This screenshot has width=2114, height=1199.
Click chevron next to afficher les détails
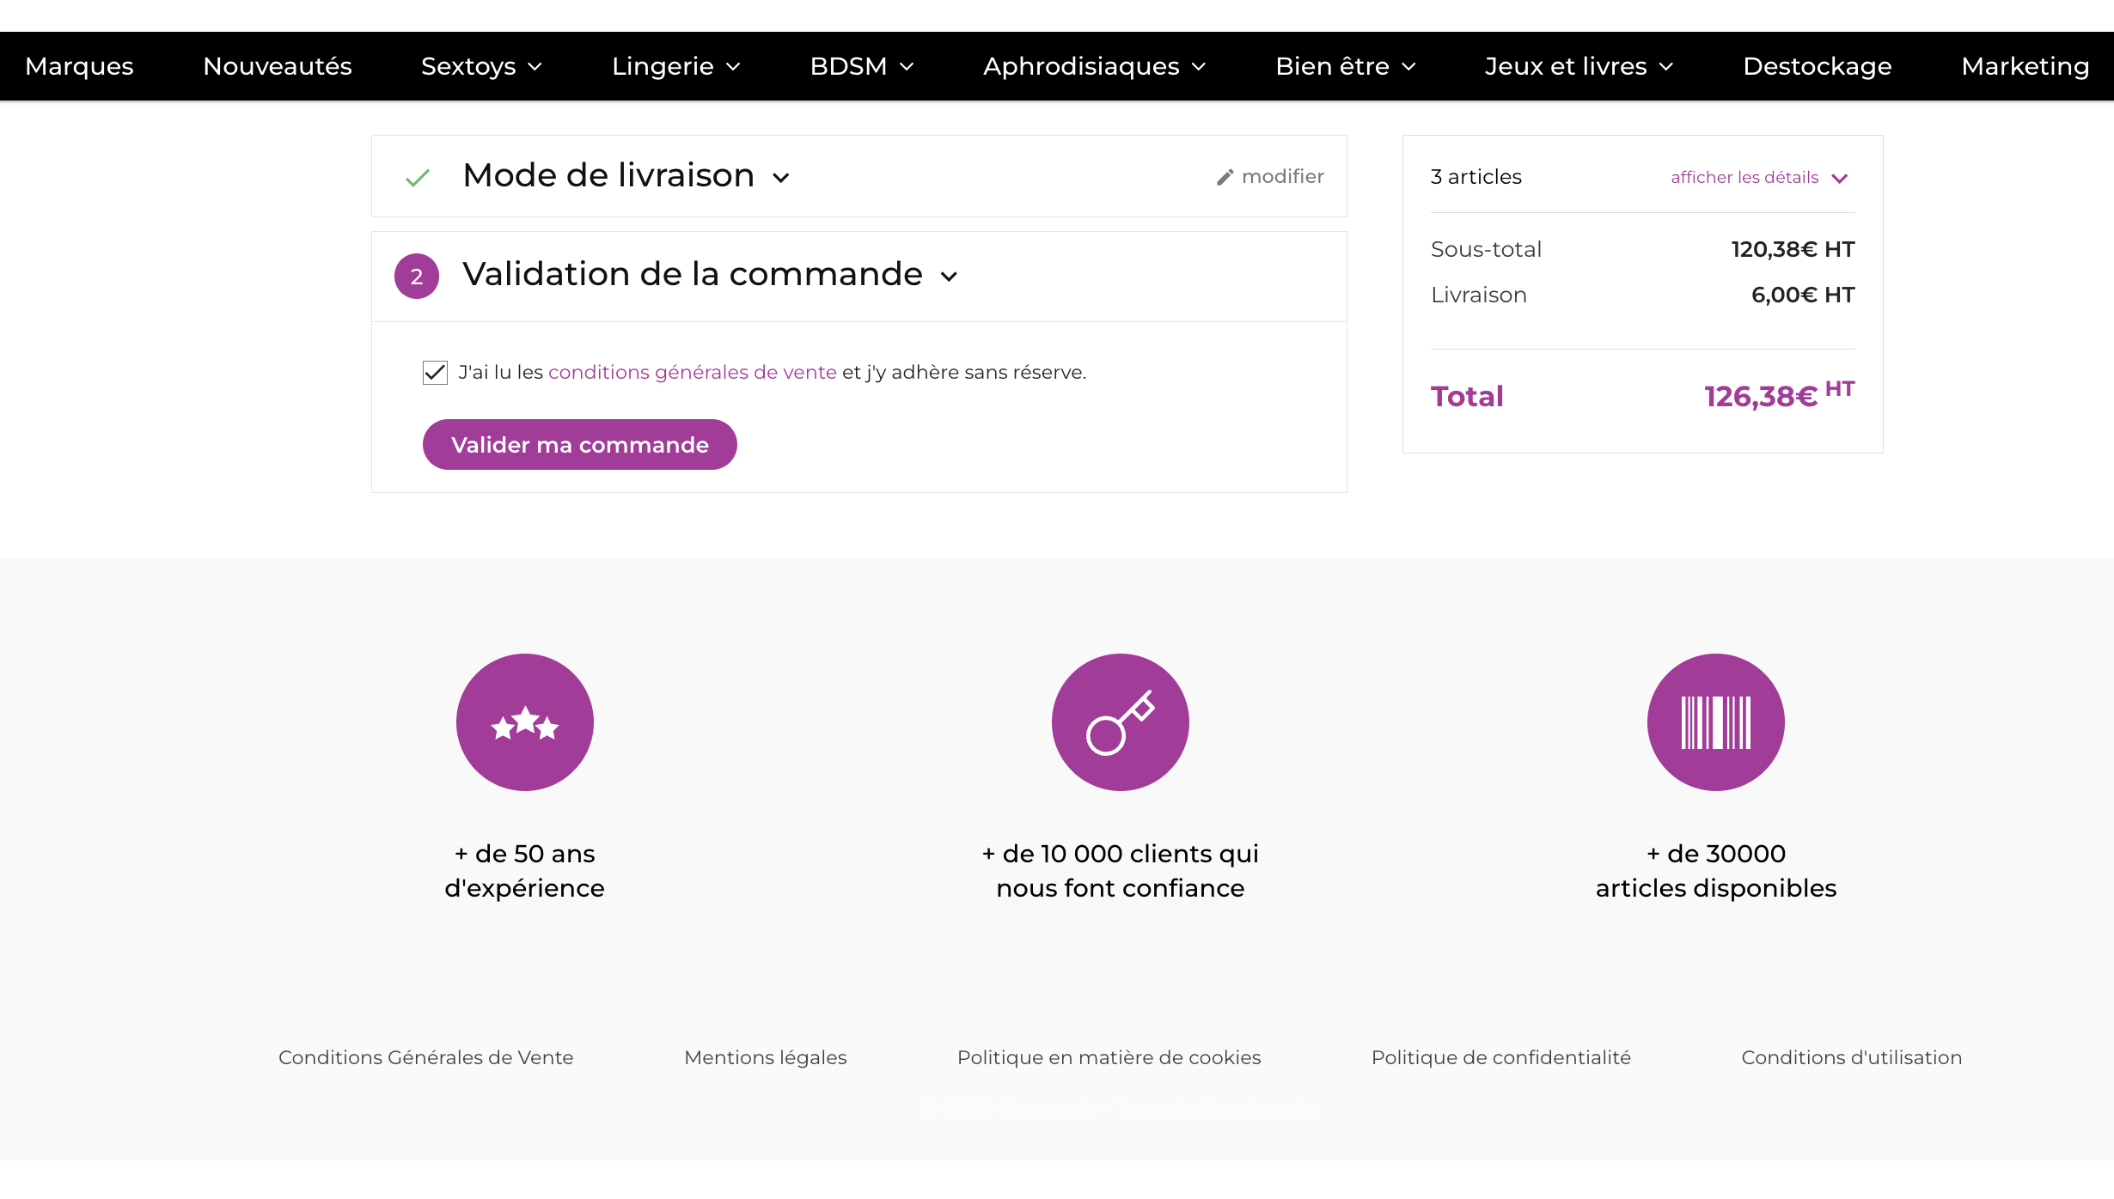coord(1839,179)
